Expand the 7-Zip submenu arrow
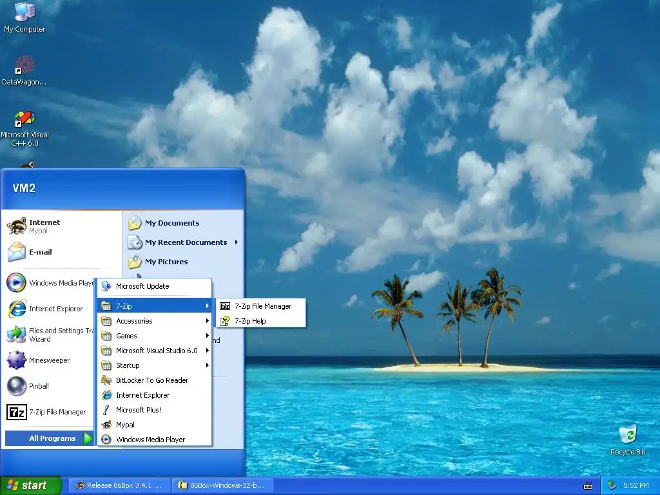Viewport: 660px width, 495px height. (208, 306)
